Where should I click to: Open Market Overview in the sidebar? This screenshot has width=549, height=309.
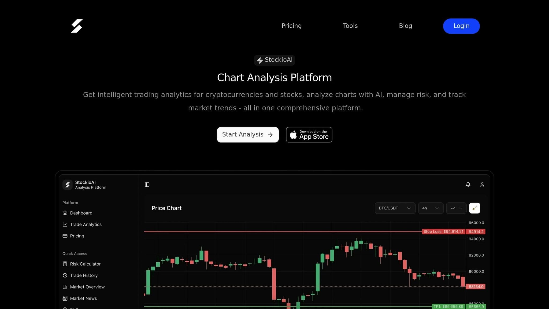[x=87, y=287]
